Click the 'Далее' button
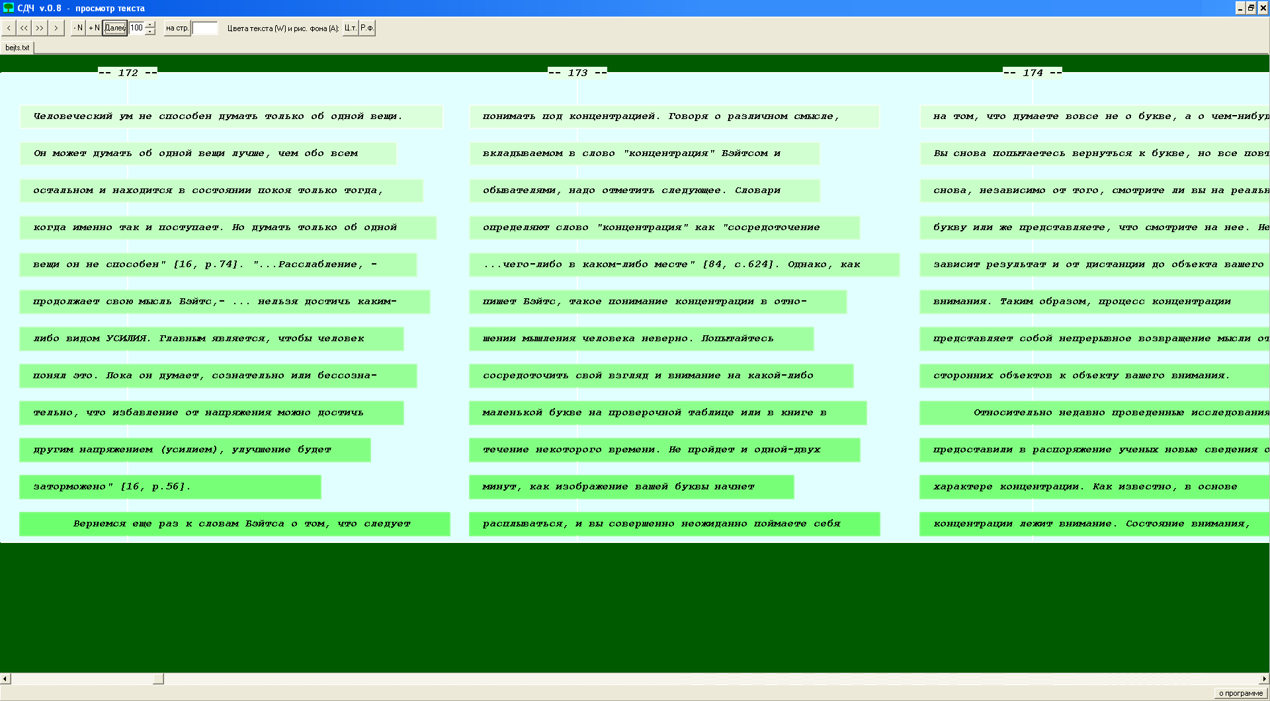Image resolution: width=1270 pixels, height=701 pixels. [115, 28]
